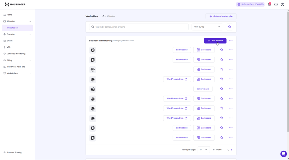Open three-dot menu in the last website row
The image size is (289, 160).
coord(231,138)
